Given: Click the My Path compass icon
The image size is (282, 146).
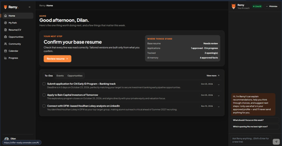Looking at the screenshot, I should coord(5,23).
